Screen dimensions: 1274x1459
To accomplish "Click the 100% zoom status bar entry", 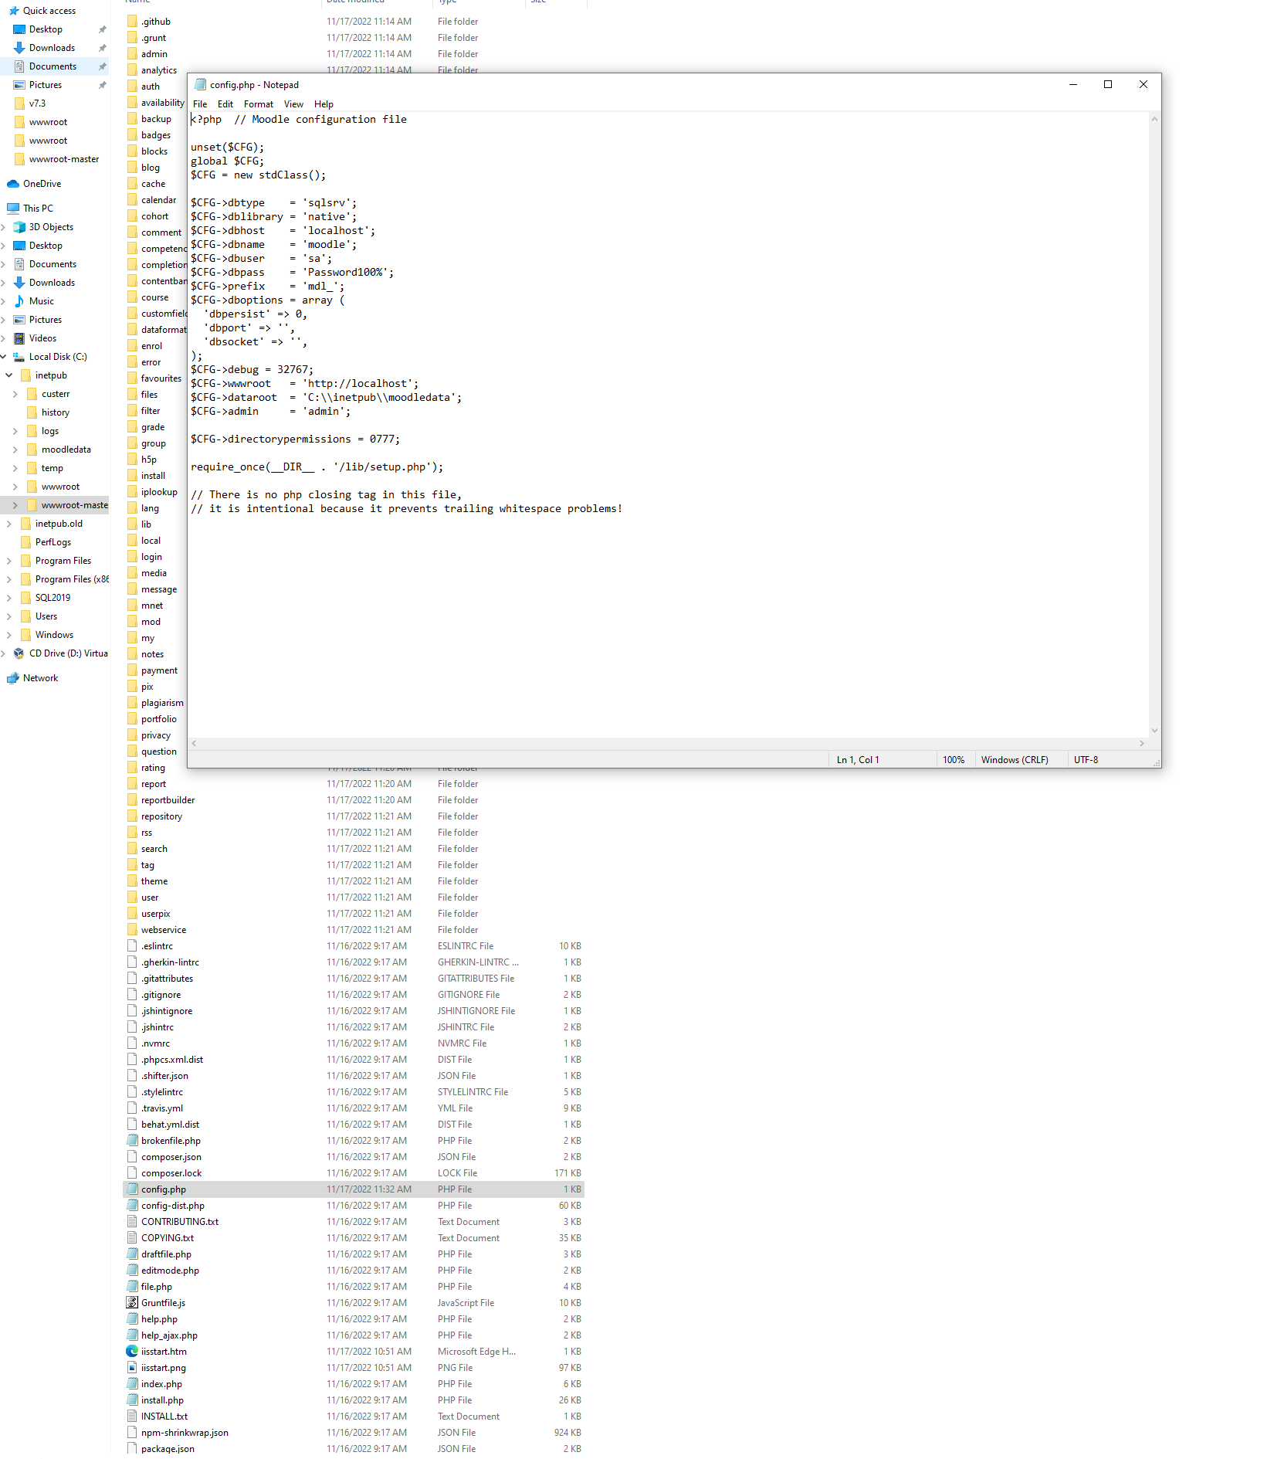I will click(954, 760).
